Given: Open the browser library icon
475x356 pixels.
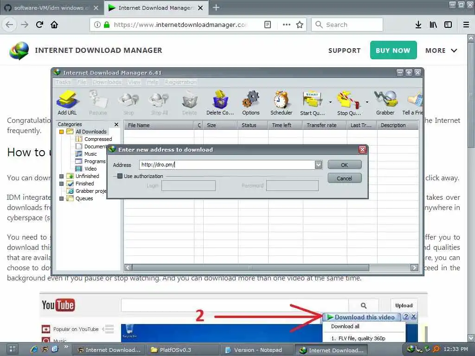Looking at the screenshot, I should pyautogui.click(x=433, y=25).
